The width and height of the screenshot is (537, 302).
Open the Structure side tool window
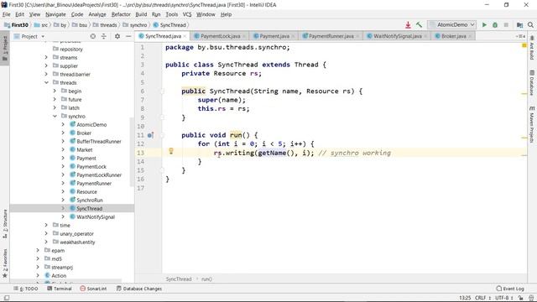click(x=5, y=224)
